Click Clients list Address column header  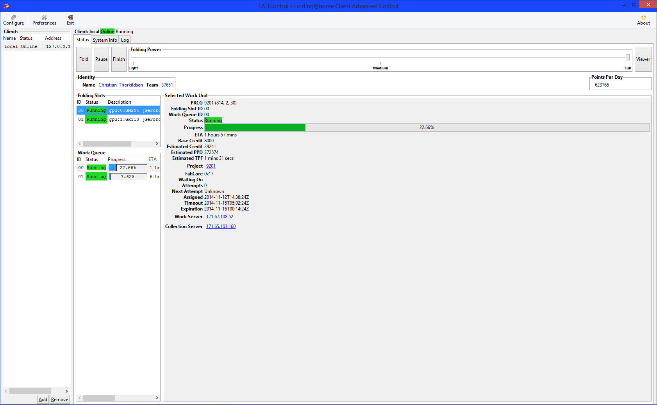coord(53,38)
